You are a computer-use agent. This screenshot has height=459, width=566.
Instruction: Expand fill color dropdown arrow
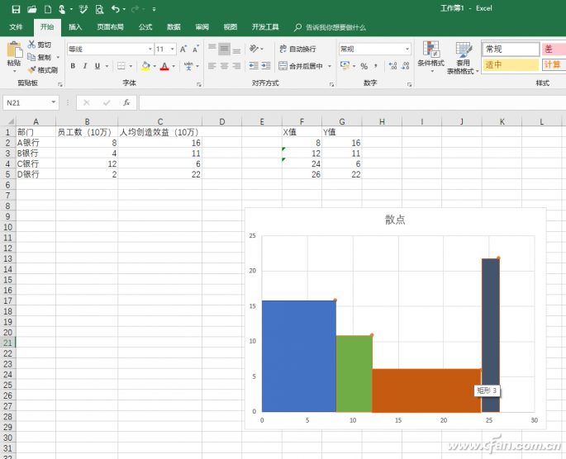(x=155, y=66)
